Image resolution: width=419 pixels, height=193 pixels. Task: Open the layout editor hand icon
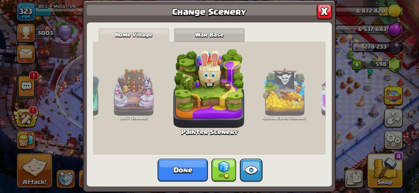click(393, 118)
